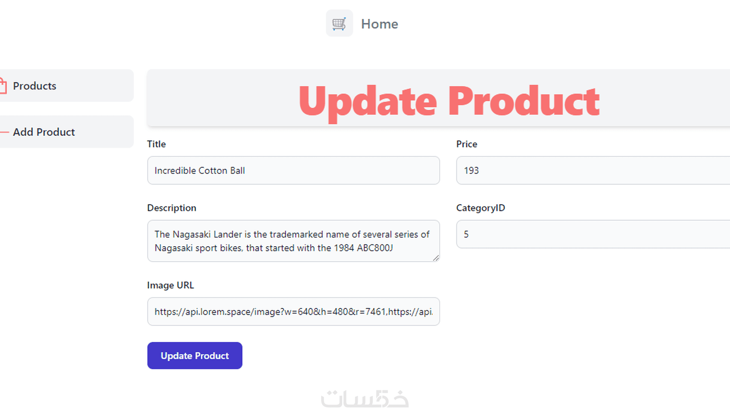Image resolution: width=730 pixels, height=416 pixels.
Task: Click the Price field showing 193
Action: (593, 170)
